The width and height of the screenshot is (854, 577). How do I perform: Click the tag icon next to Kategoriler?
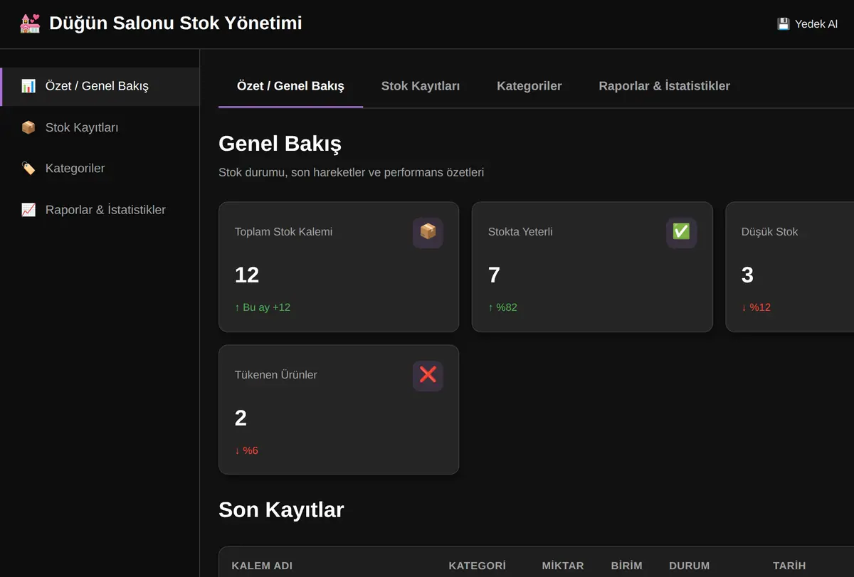pyautogui.click(x=28, y=169)
